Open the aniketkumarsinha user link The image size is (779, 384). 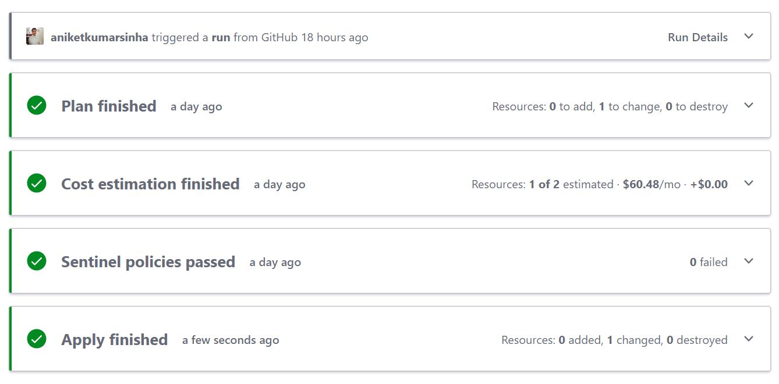pos(99,37)
